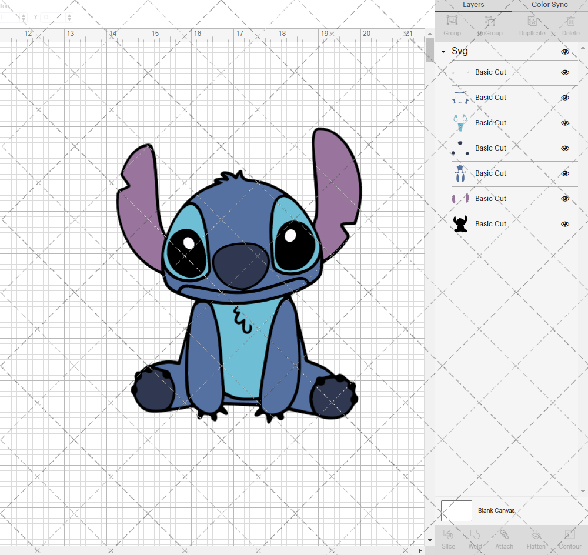Screen dimensions: 588x555
Task: Click the canvas scroll down arrow
Action: pyautogui.click(x=430, y=540)
